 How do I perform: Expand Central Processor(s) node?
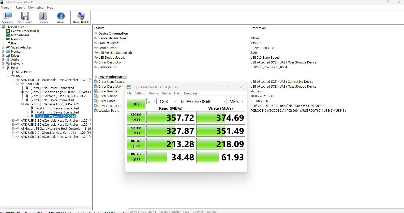tap(3, 31)
